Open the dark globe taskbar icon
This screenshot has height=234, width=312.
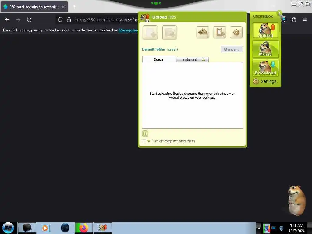[x=65, y=228]
